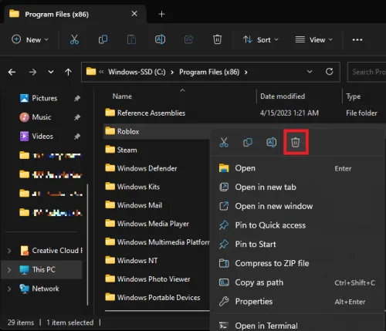The width and height of the screenshot is (386, 331).
Task: Click the context menu Rename icon
Action: [x=272, y=142]
